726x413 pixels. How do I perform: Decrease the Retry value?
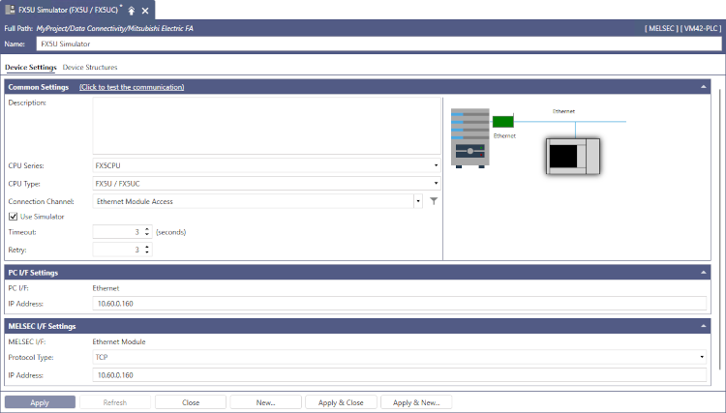point(147,252)
